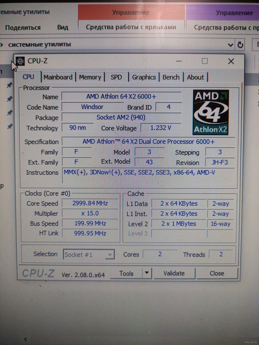
Task: Click the AMD Athlon 64 X2 logo
Action: point(211,112)
